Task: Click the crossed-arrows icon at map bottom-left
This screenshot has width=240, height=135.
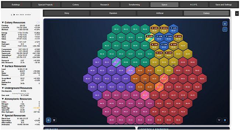Action: tap(54, 120)
